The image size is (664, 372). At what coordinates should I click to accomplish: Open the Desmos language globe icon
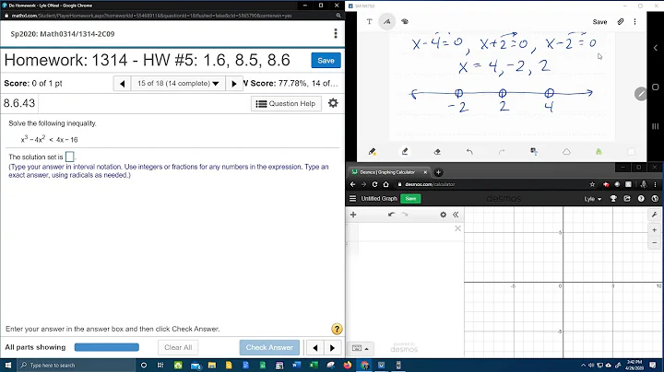pos(655,198)
